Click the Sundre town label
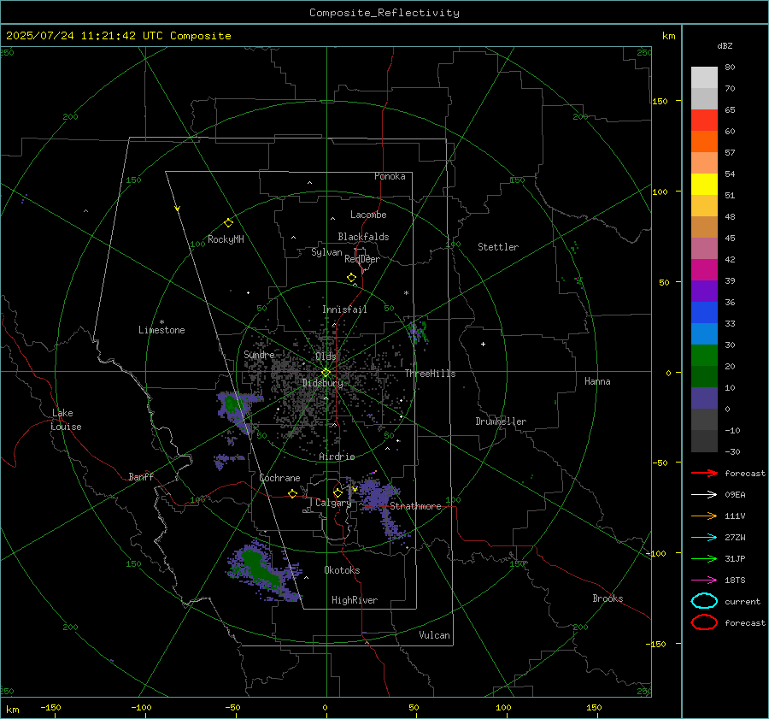The image size is (769, 719). 259,355
